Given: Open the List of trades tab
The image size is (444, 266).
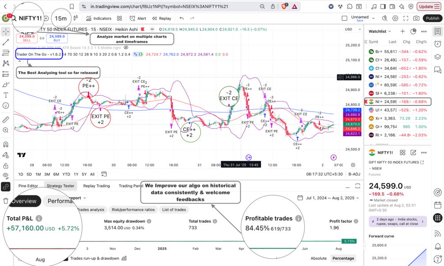Looking at the screenshot, I should 174,210.
